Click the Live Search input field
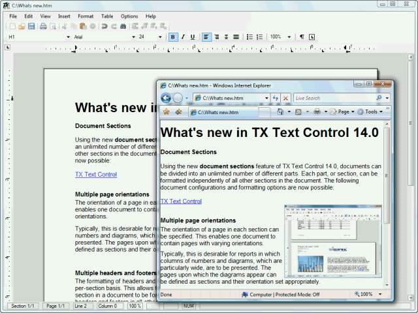Viewport: 418px width, 313px height. 333,98
